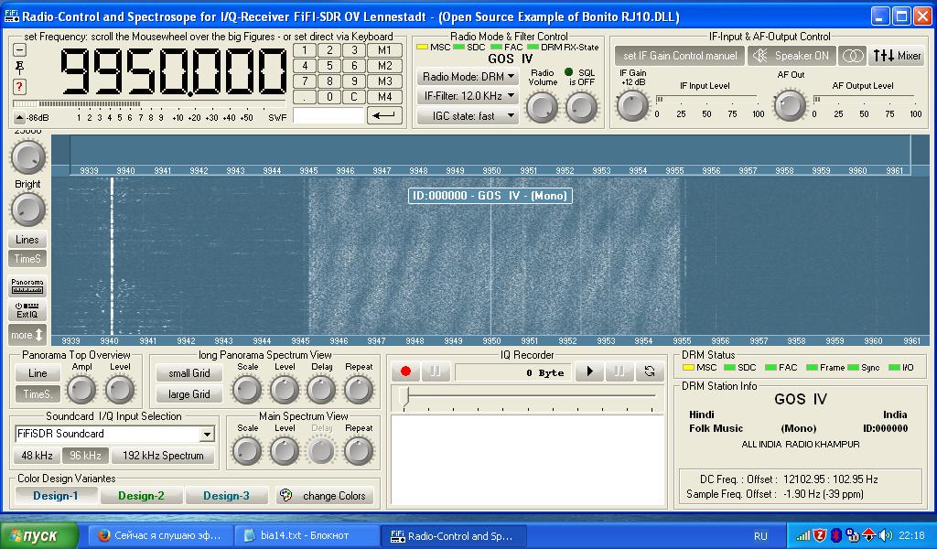Open the FiFiSDR Soundcard combo box
937x549 pixels.
tap(114, 434)
